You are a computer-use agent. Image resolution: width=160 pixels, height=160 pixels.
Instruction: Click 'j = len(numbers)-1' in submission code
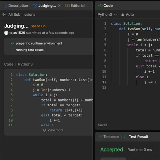51,90
